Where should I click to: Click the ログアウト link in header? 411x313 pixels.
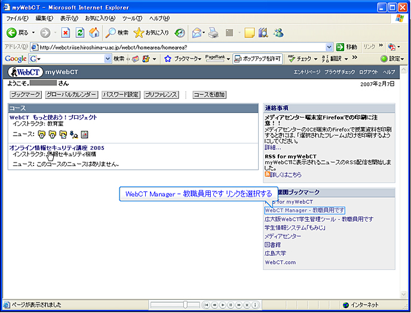tap(368, 72)
